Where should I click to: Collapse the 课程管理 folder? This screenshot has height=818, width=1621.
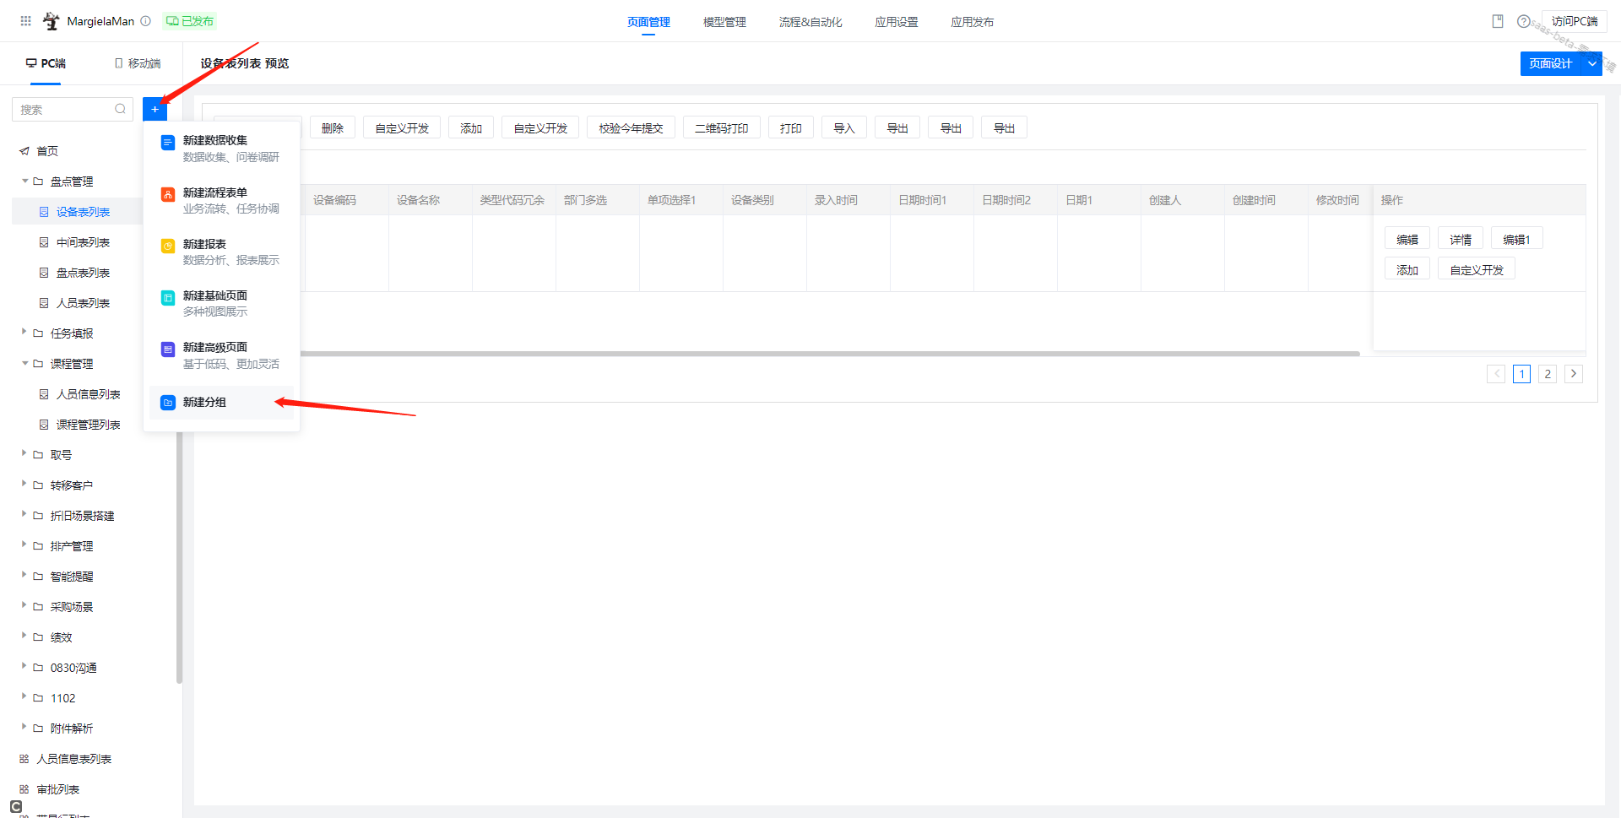pyautogui.click(x=25, y=363)
